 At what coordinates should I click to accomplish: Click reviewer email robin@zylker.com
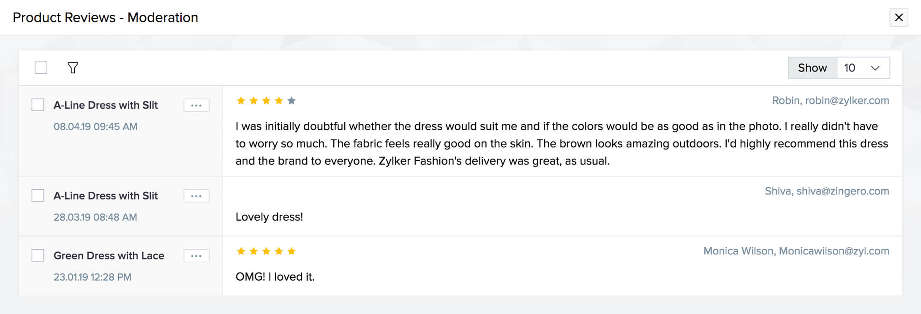click(847, 101)
